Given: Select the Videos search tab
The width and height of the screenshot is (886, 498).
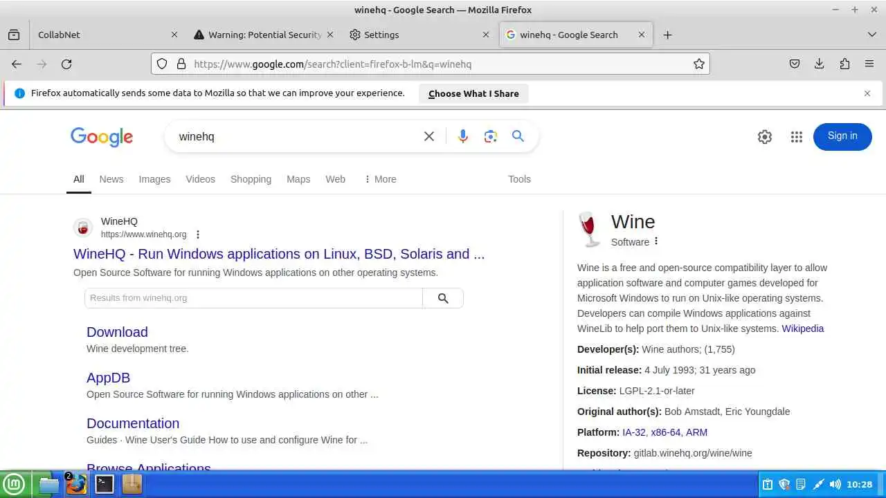Looking at the screenshot, I should [x=201, y=179].
